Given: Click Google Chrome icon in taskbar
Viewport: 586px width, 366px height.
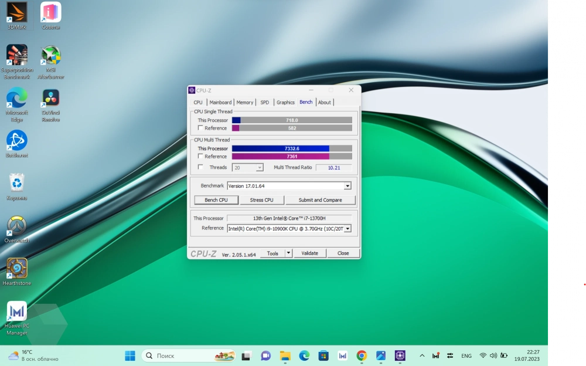Looking at the screenshot, I should (362, 355).
